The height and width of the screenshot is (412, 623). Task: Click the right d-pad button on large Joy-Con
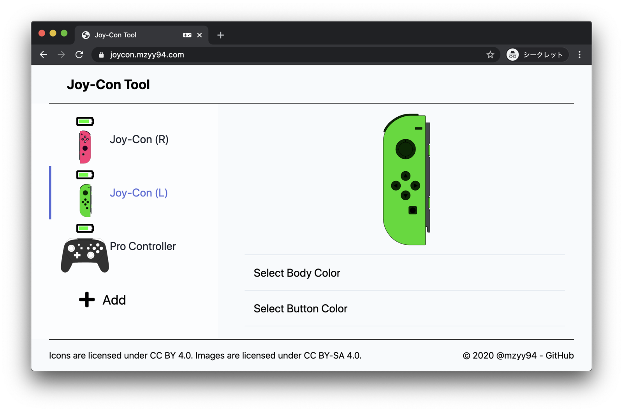click(x=415, y=186)
